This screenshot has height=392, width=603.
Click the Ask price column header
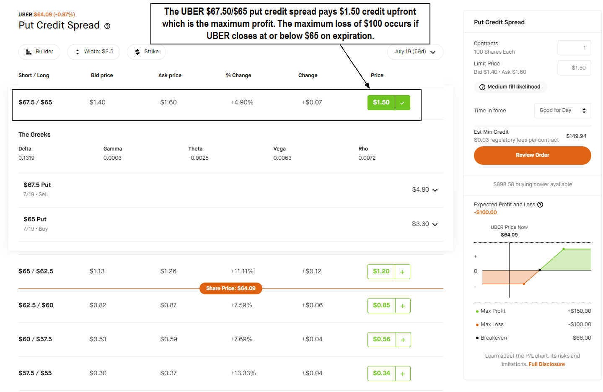pyautogui.click(x=170, y=75)
